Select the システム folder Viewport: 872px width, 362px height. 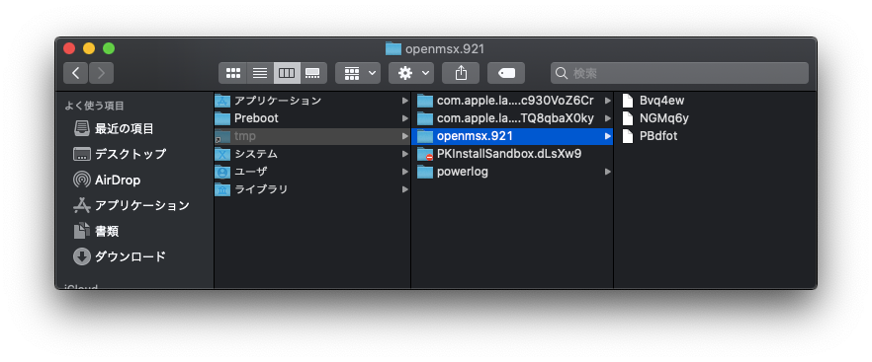click(x=312, y=154)
